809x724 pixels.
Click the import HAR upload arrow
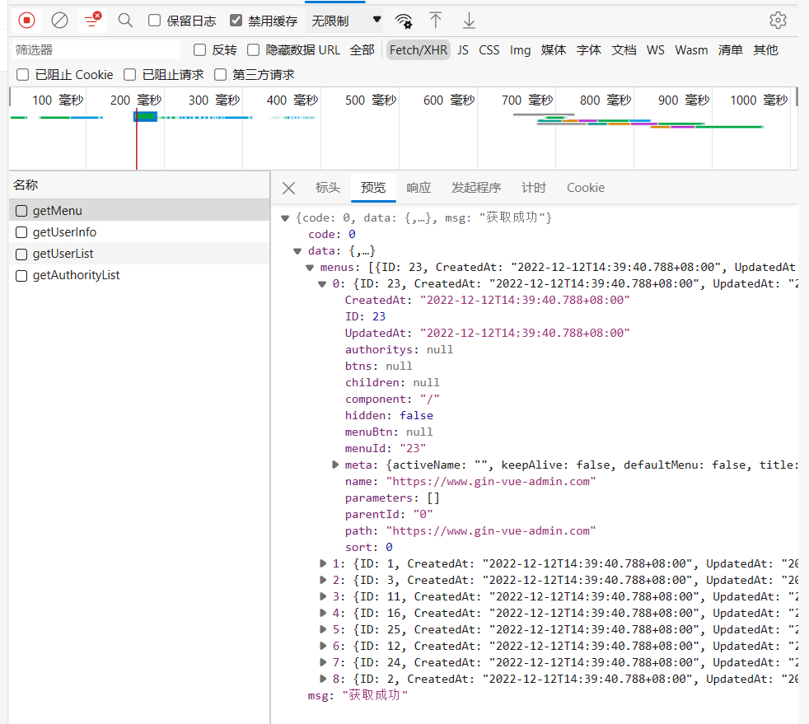pyautogui.click(x=436, y=21)
